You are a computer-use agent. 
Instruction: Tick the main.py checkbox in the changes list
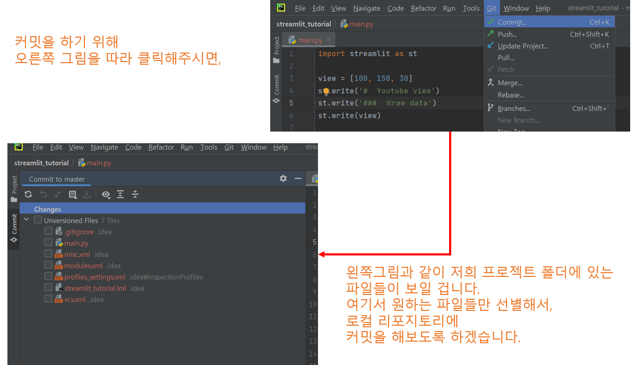tap(48, 242)
